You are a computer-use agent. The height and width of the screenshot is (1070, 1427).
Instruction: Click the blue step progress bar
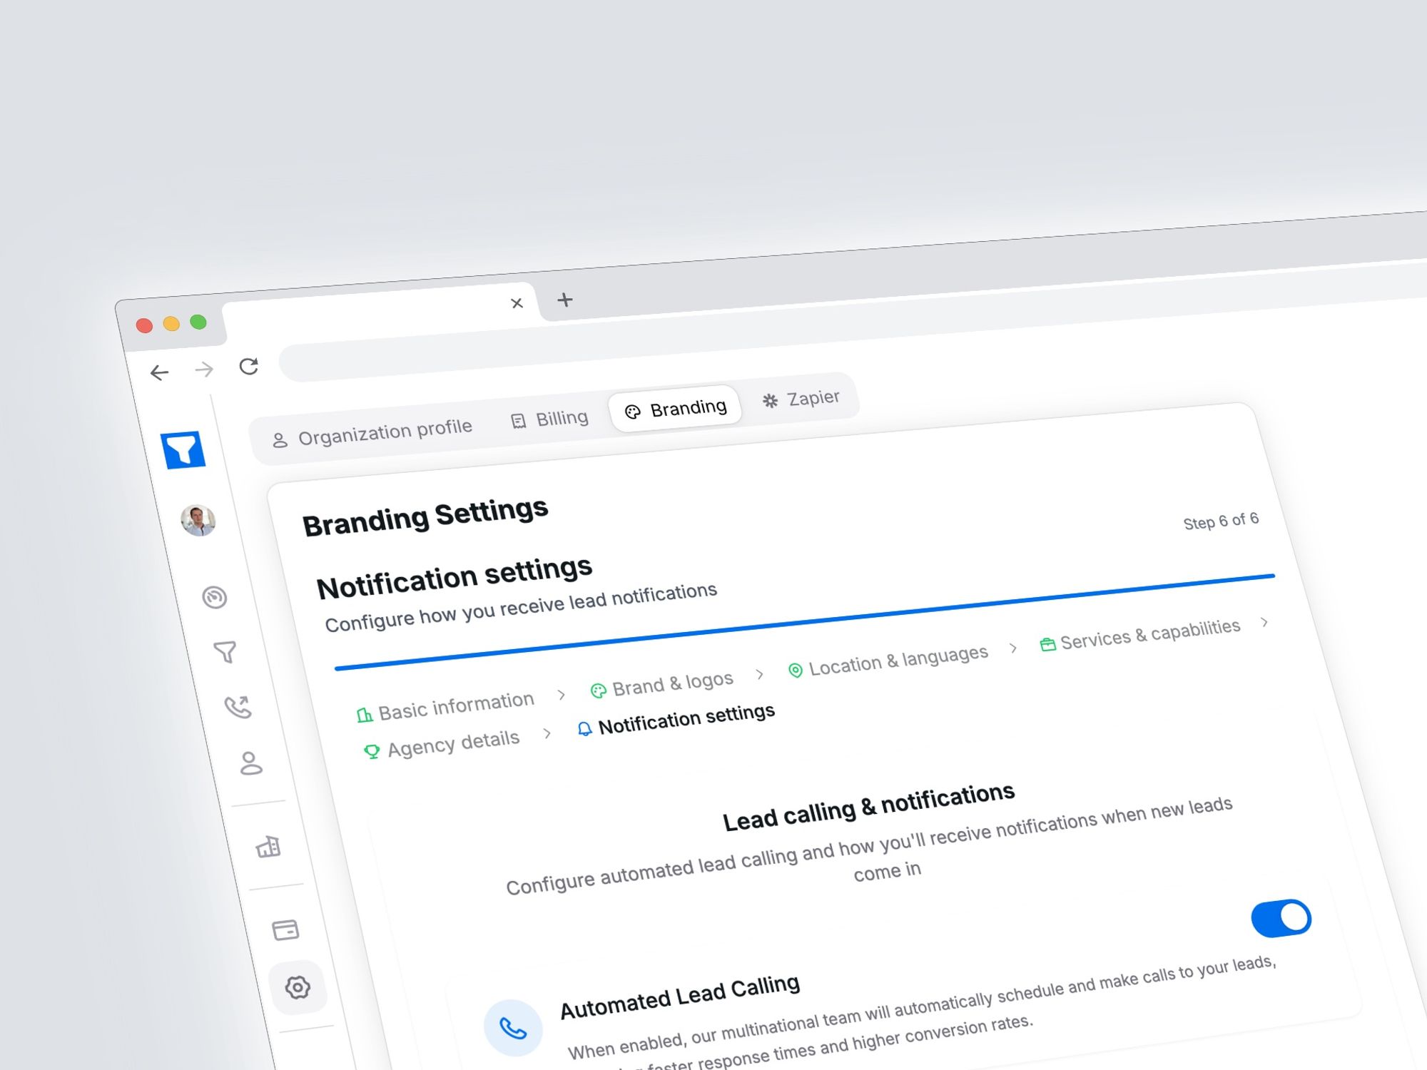[x=805, y=621]
